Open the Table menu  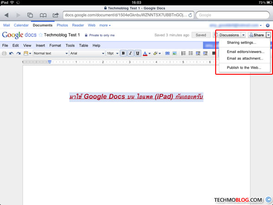84,46
